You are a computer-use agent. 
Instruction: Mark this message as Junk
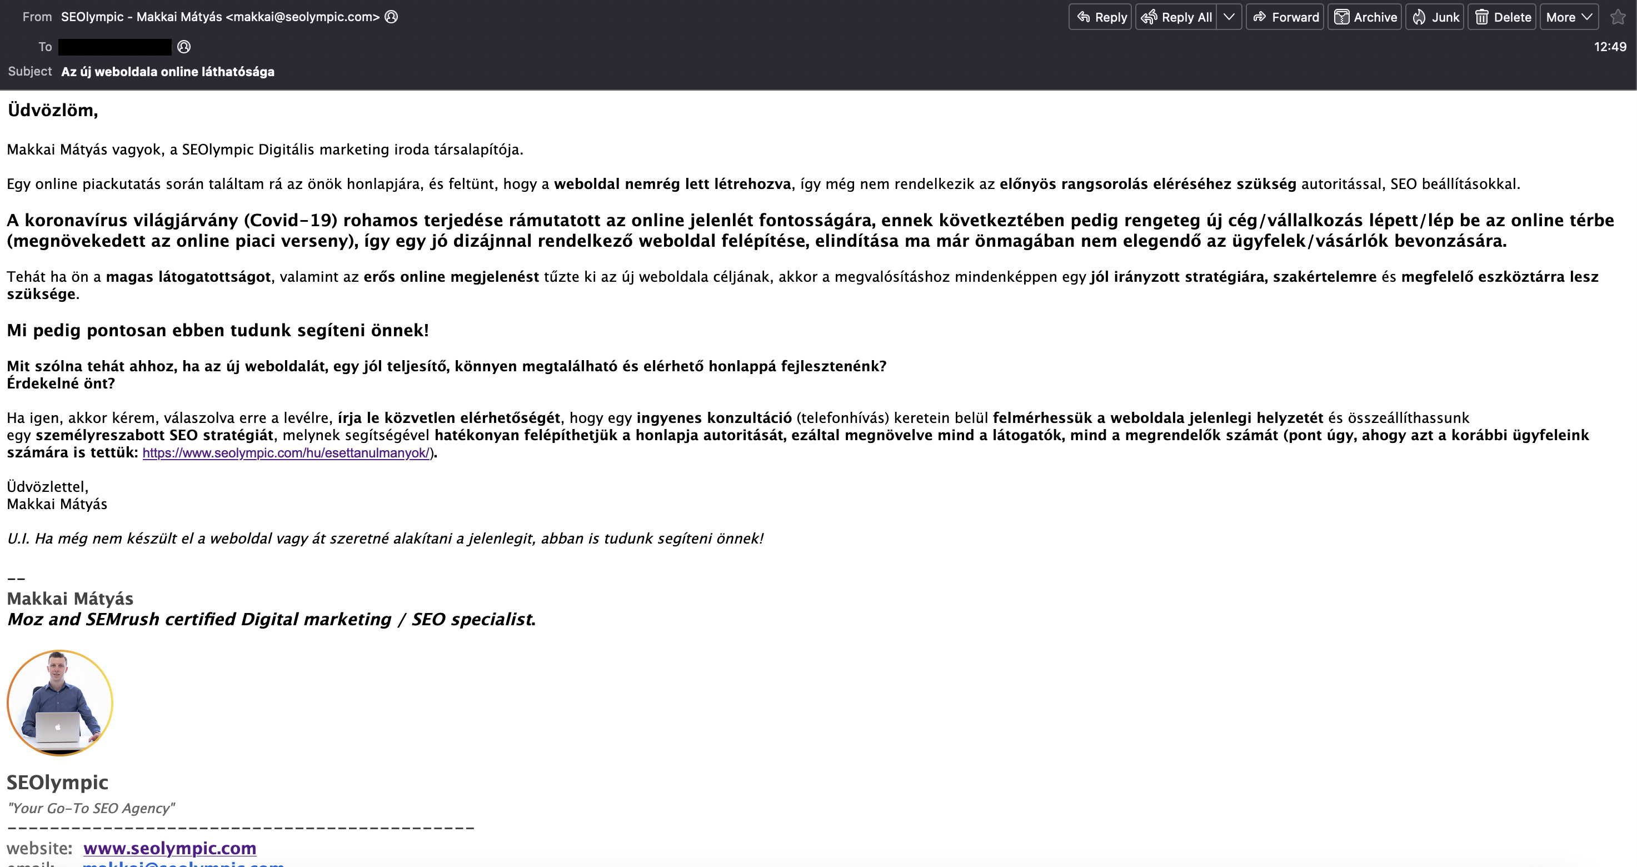[x=1435, y=17]
